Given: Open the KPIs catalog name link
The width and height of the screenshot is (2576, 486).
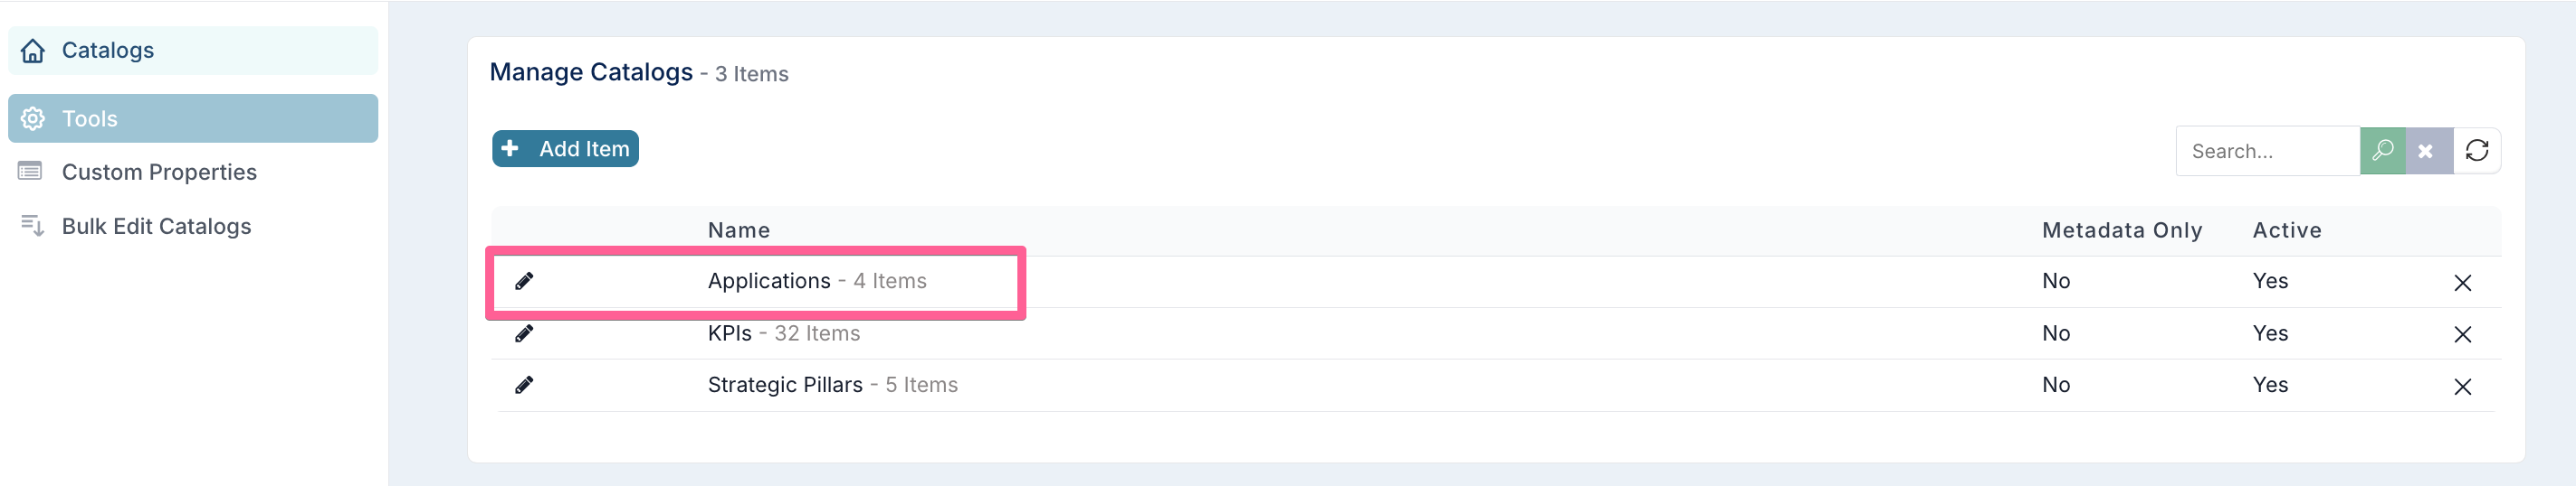Looking at the screenshot, I should (x=729, y=333).
